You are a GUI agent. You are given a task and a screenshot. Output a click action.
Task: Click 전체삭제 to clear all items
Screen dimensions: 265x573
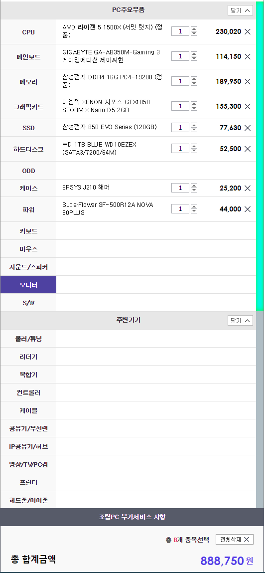pos(234,540)
